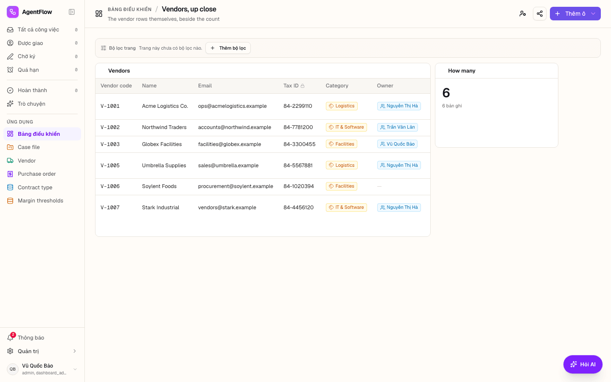Open the Tất cả công việc inbox
611x382 pixels.
tap(42, 30)
